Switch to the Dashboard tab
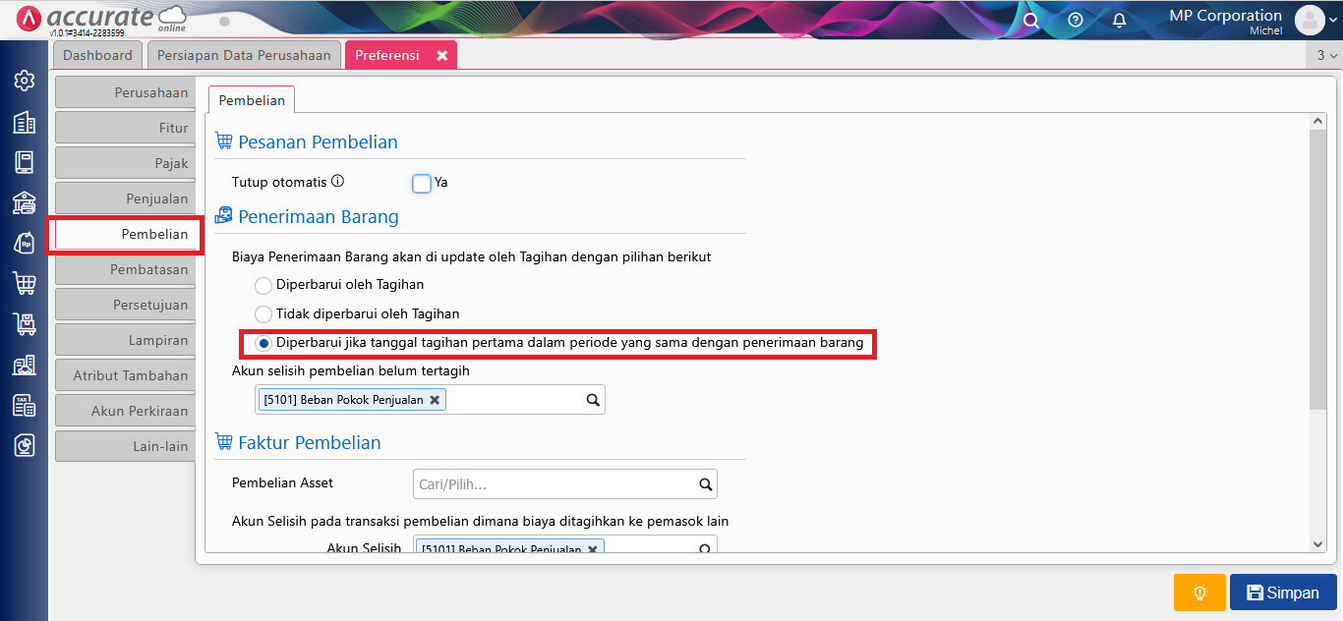The height and width of the screenshot is (621, 1343). pyautogui.click(x=97, y=56)
